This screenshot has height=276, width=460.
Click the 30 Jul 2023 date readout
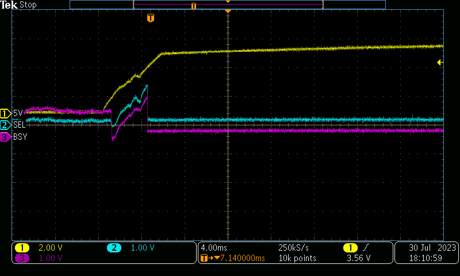tap(432, 248)
